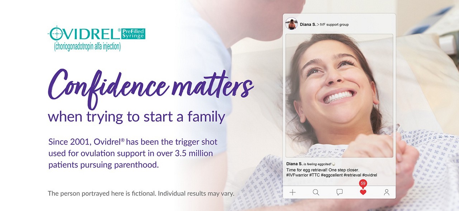Viewport: 459px width, 211px height.
Task: Open the smiling woman post photo
Action: tap(339, 95)
